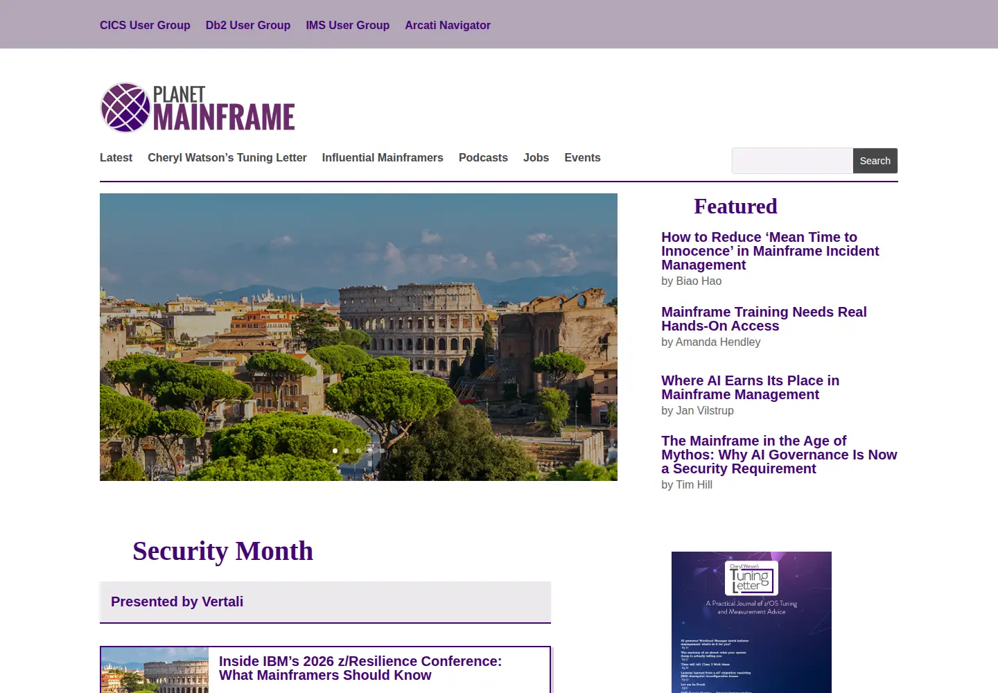The image size is (998, 693).
Task: Click the byline 'by Jan Vilstrup'
Action: [697, 411]
